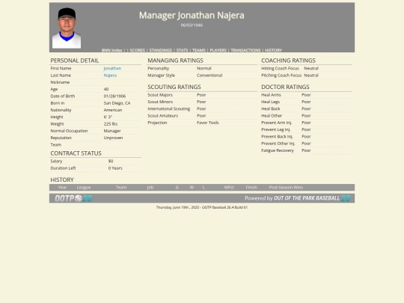Click the Hitting Coach Focus label
Viewport: 404px width, 303px height.
coord(280,68)
